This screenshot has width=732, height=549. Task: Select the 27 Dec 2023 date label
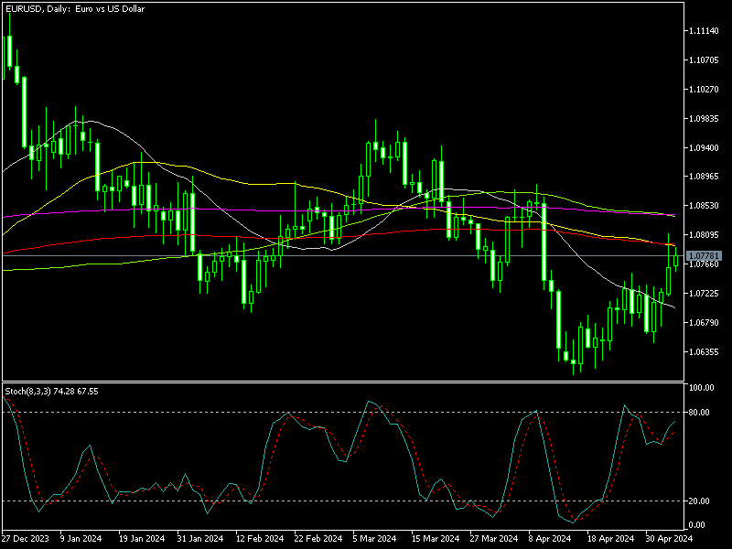(x=24, y=539)
